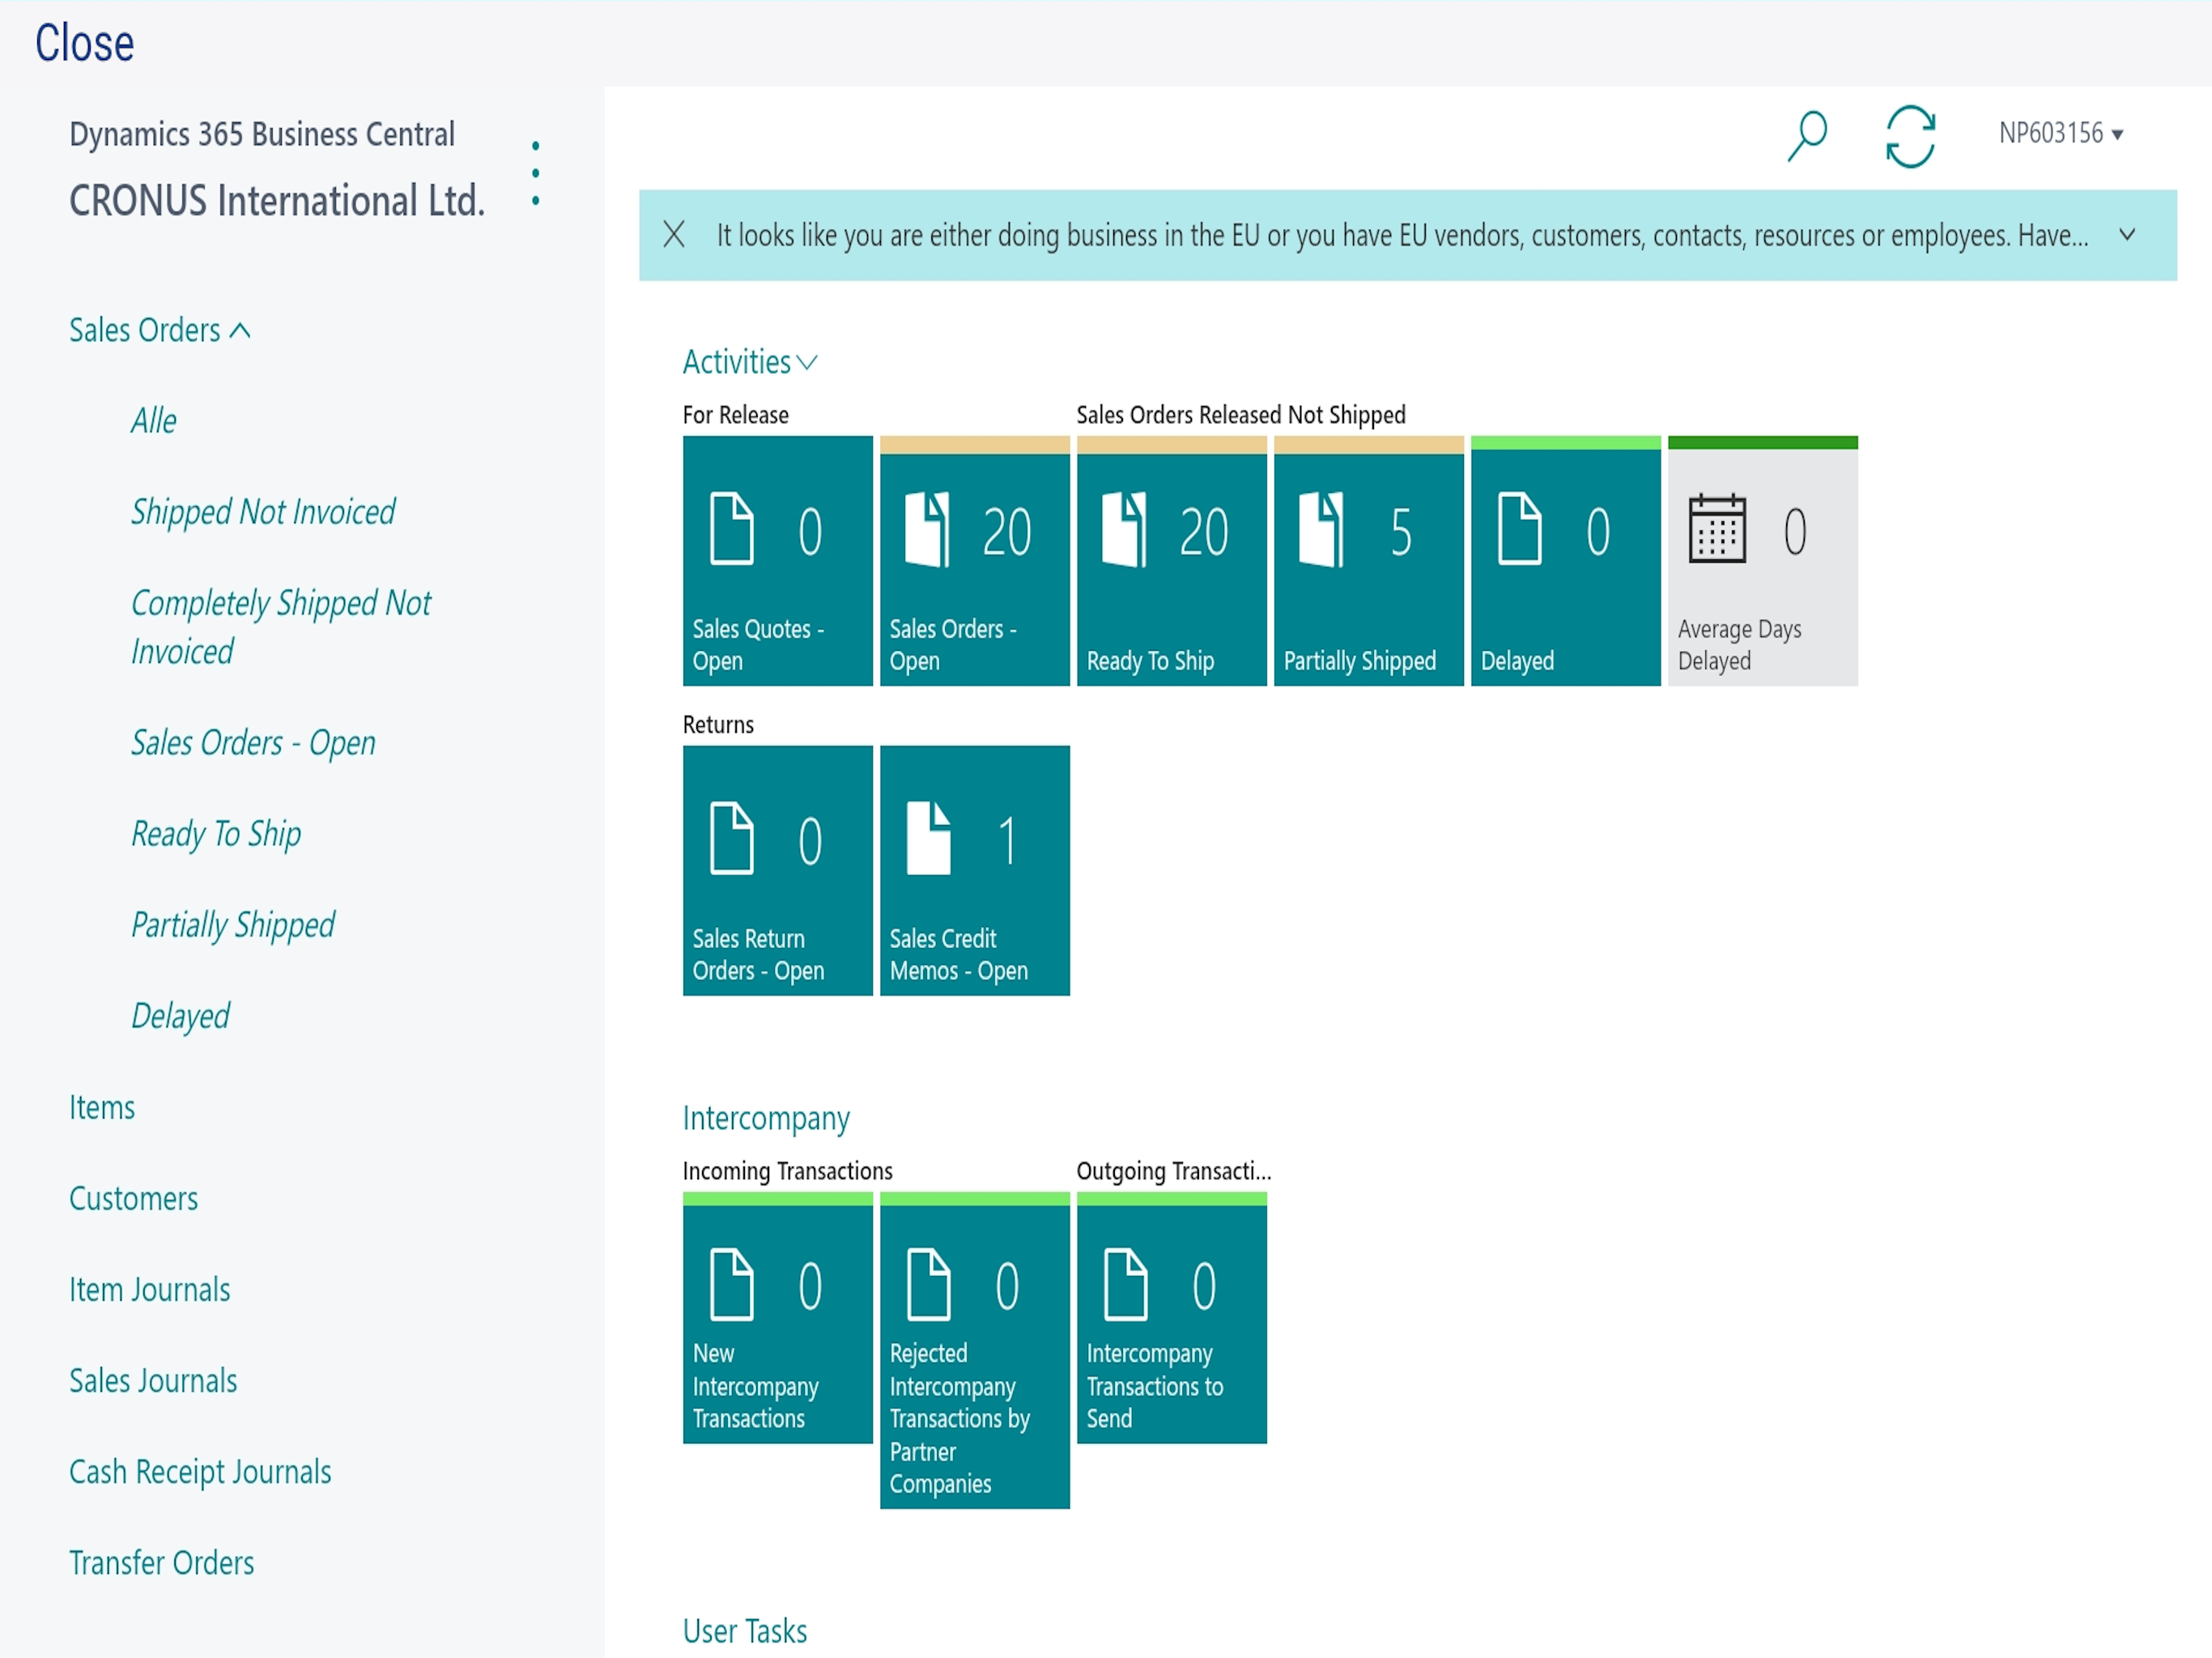Open the NP603156 user dropdown
Viewport: 2212px width, 1658px height.
click(2061, 133)
